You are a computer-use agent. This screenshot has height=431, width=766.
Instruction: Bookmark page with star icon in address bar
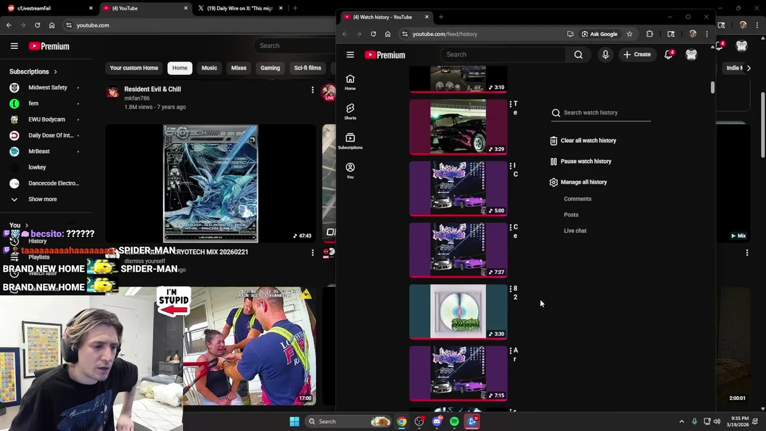(630, 34)
